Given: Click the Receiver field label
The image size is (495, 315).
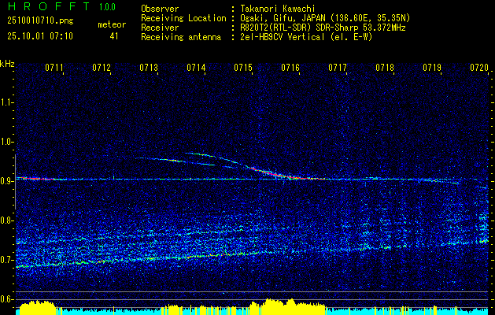Looking at the screenshot, I should 160,28.
